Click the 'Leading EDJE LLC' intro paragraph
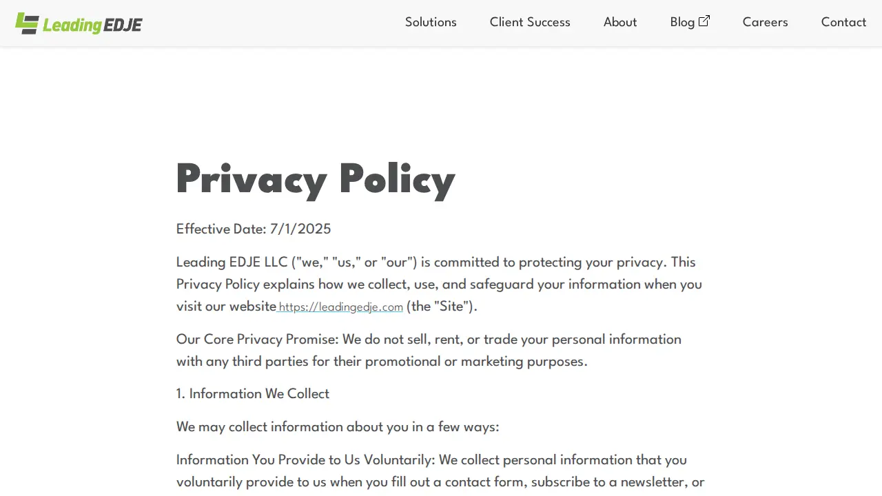The image size is (882, 496). [439, 284]
